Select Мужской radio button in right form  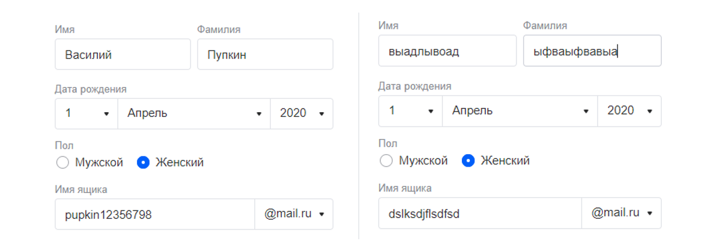[386, 161]
